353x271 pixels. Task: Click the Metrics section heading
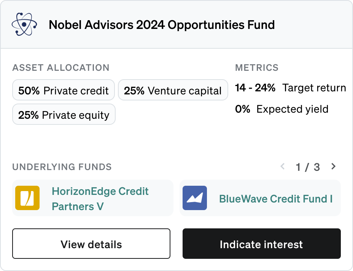point(257,68)
